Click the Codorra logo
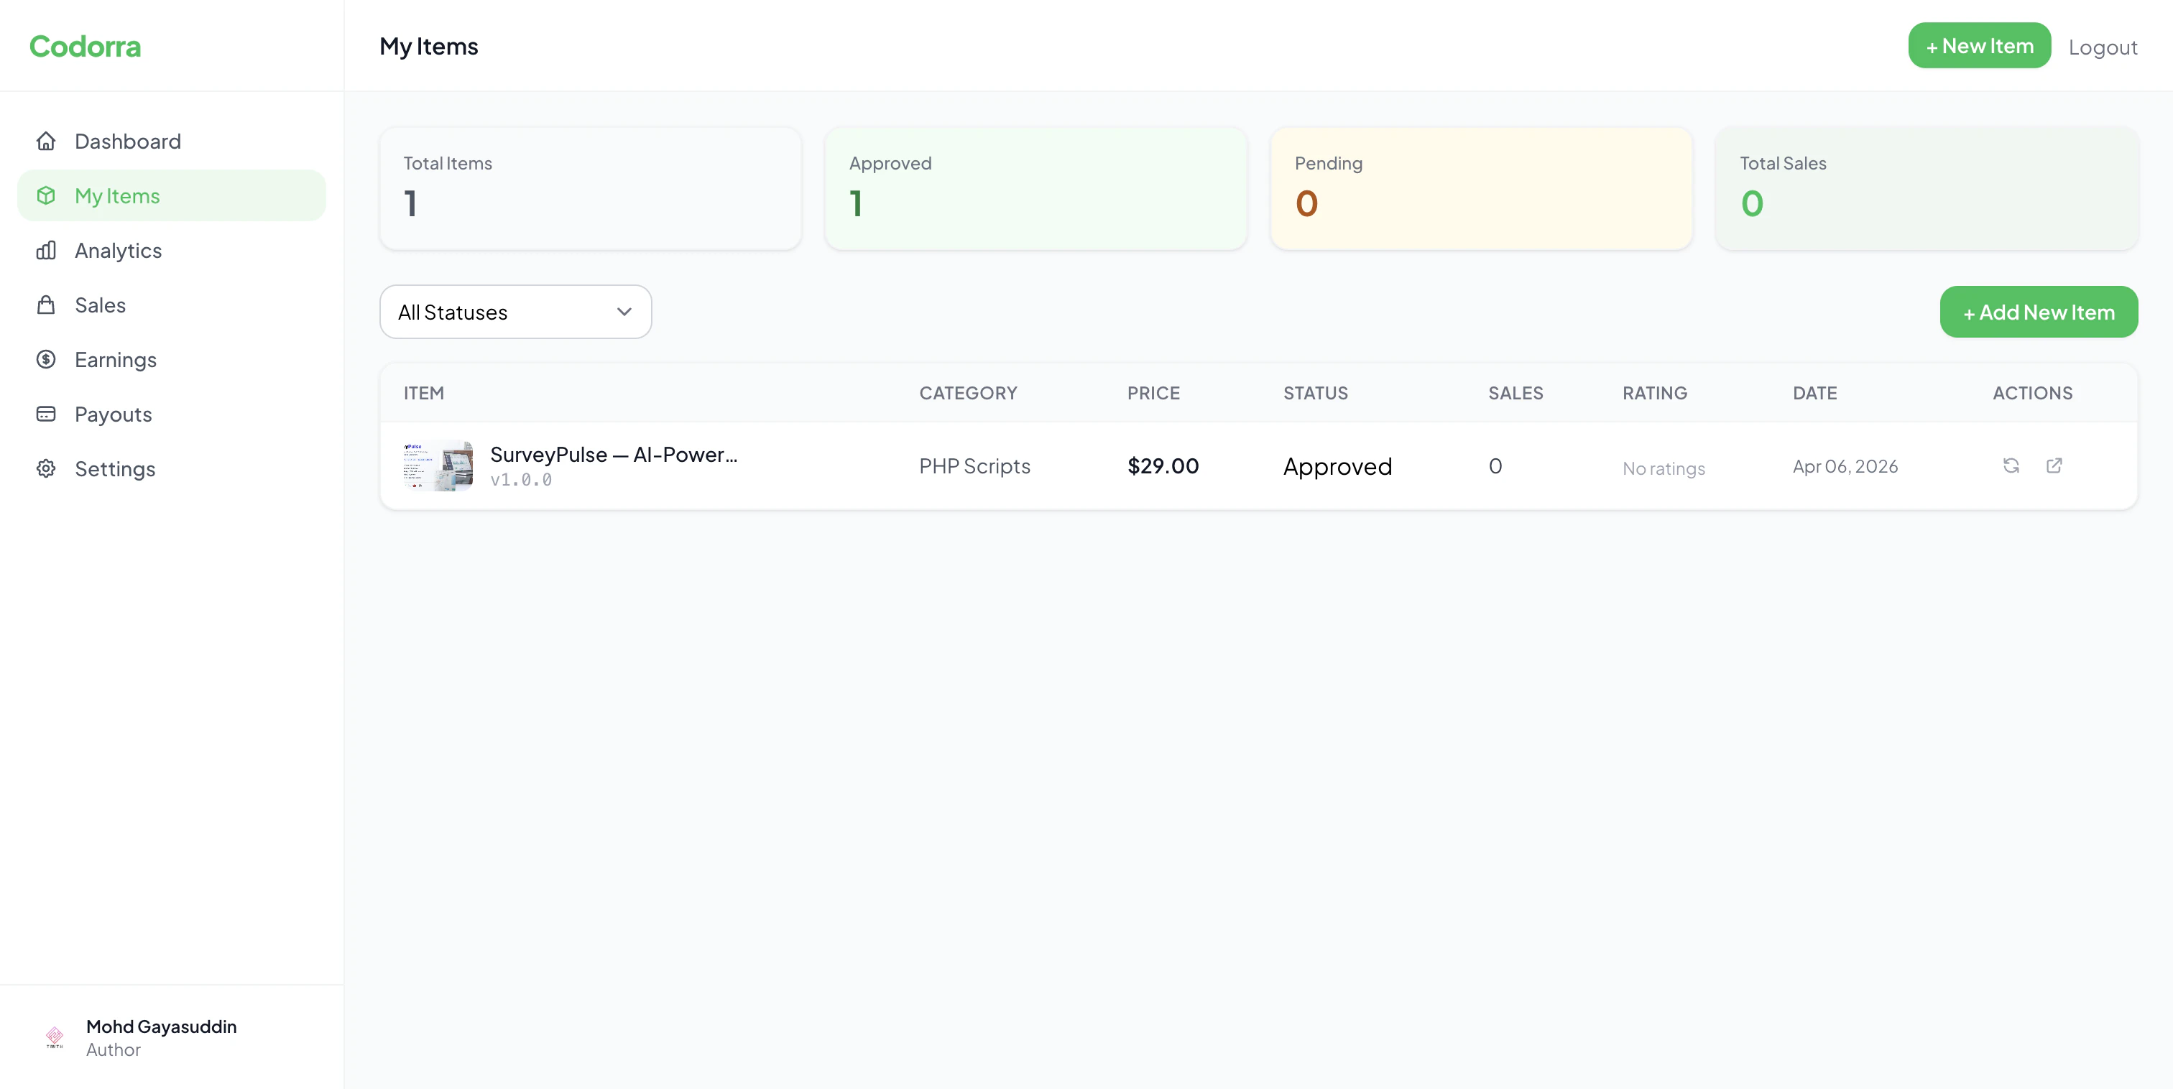This screenshot has width=2173, height=1089. [x=86, y=47]
